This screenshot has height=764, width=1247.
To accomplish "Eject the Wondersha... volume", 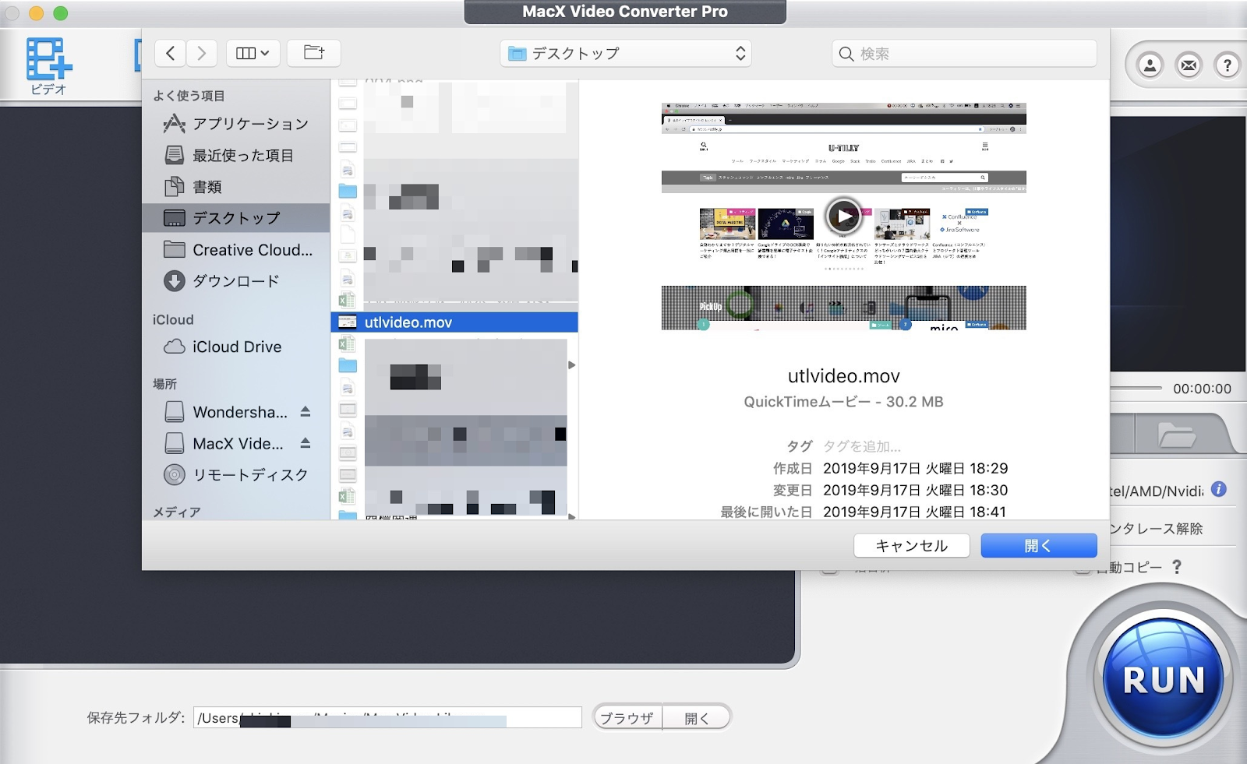I will [x=306, y=411].
